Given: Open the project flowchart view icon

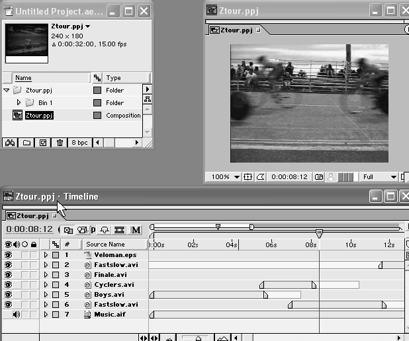Looking at the screenshot, I should point(147,98).
